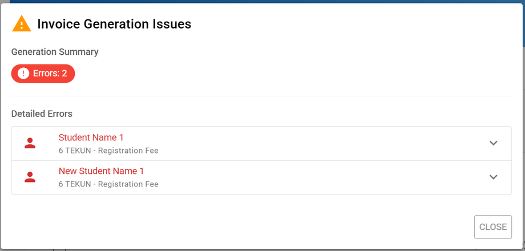Click the 'Generation Summary' section heading
Screen dimensions: 525x251
pyautogui.click(x=55, y=52)
